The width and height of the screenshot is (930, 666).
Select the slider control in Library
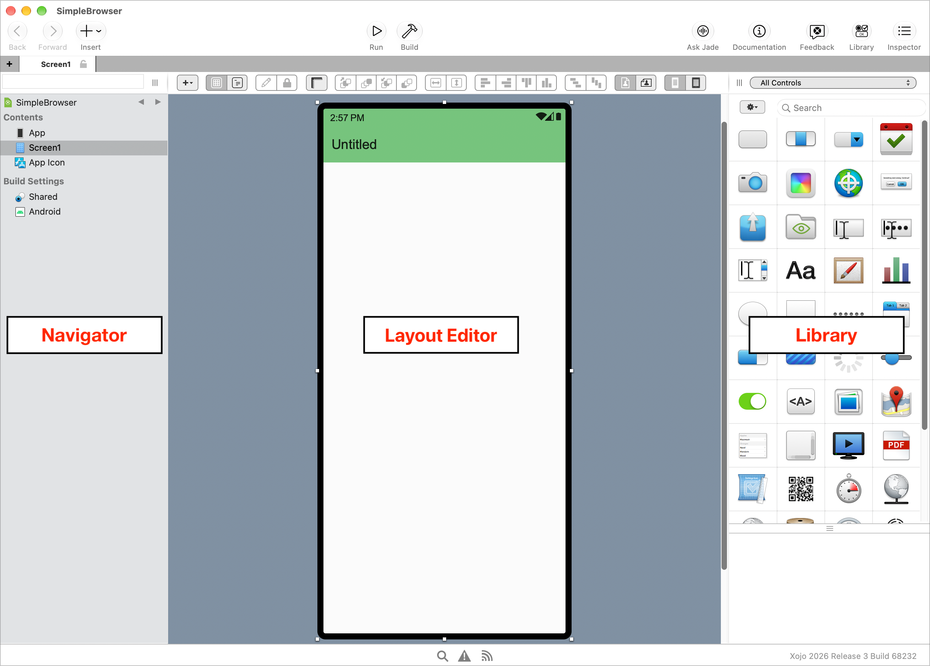coord(896,359)
